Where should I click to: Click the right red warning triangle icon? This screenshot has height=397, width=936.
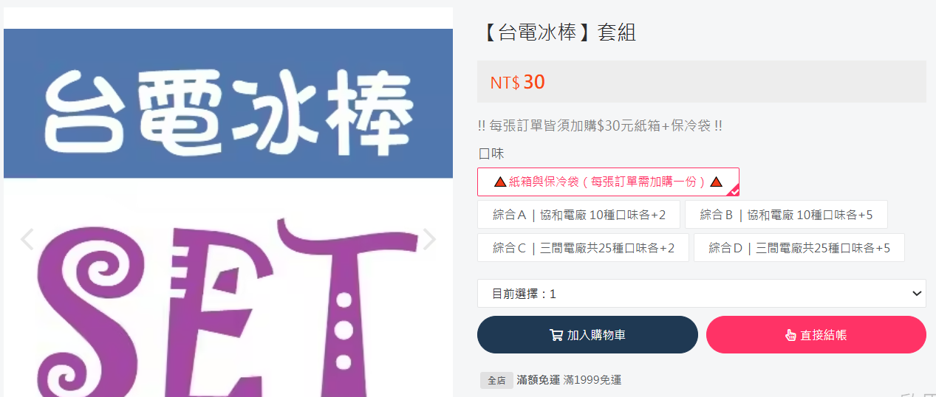(716, 182)
